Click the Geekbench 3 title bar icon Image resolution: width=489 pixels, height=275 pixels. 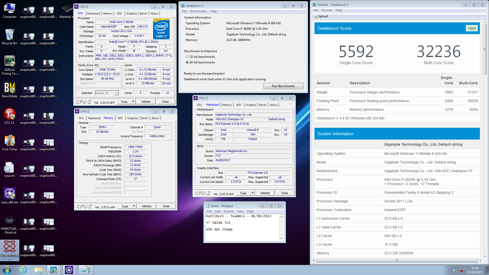[183, 6]
